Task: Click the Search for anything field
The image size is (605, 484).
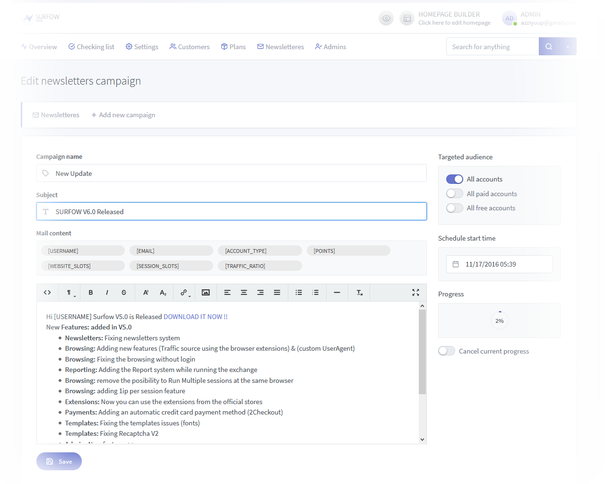Action: [493, 46]
